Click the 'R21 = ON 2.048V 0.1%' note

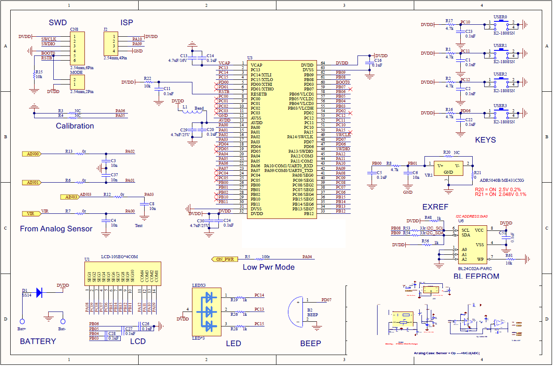click(500, 194)
